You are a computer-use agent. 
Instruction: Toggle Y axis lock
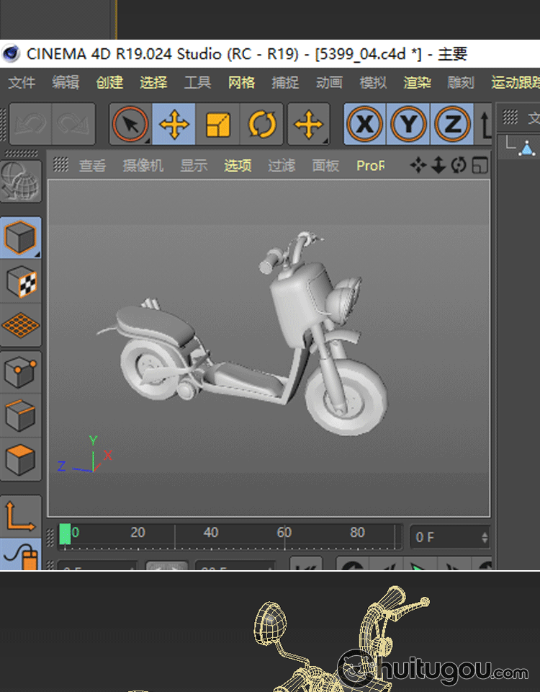pyautogui.click(x=409, y=125)
